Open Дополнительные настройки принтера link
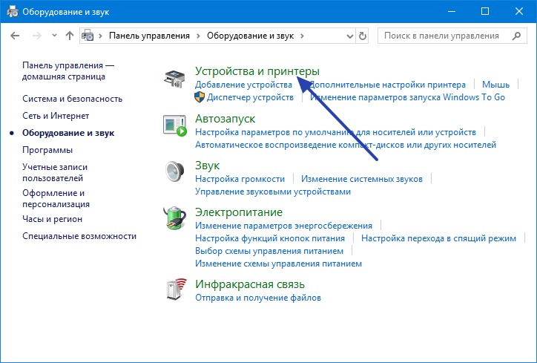Viewport: 537px width, 363px height. coord(387,85)
